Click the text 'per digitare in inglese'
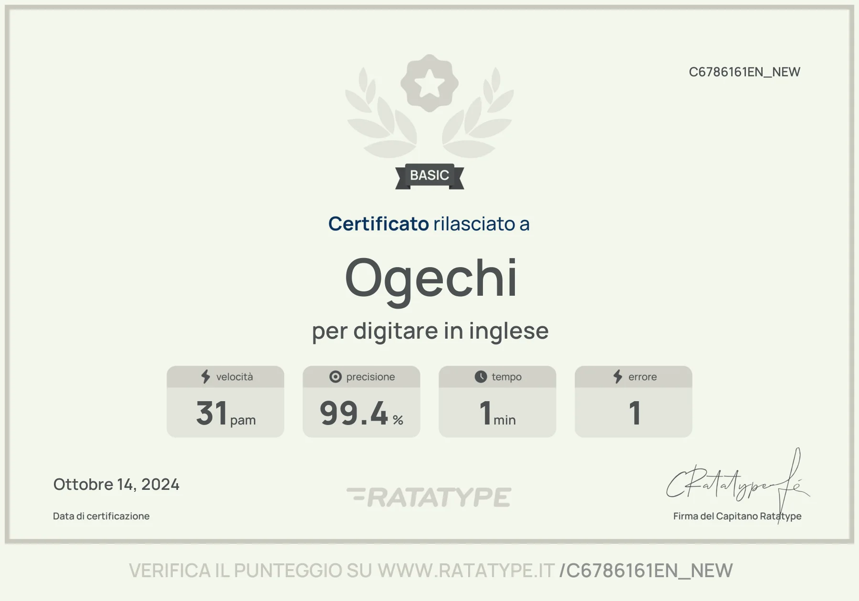859x601 pixels. tap(430, 331)
